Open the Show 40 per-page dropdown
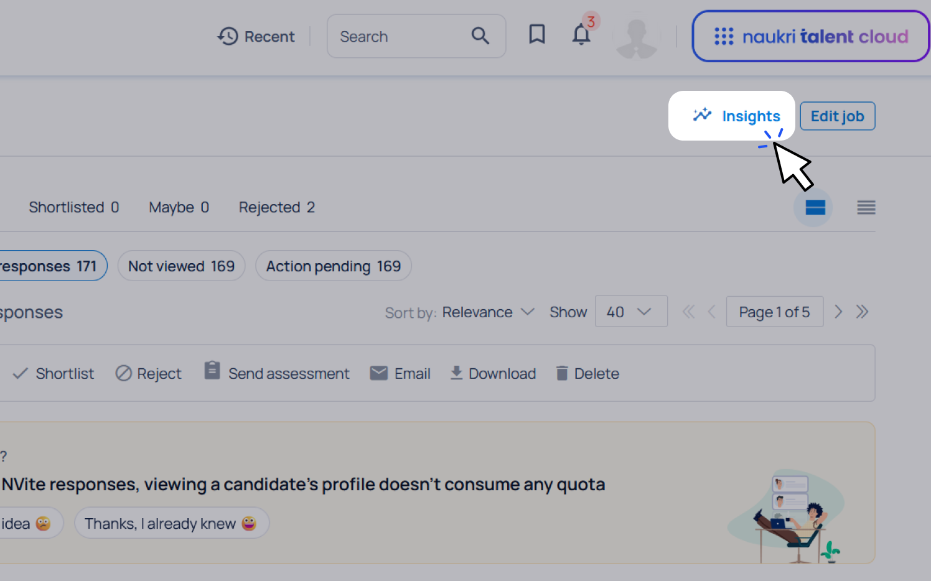This screenshot has width=931, height=581. pos(630,312)
